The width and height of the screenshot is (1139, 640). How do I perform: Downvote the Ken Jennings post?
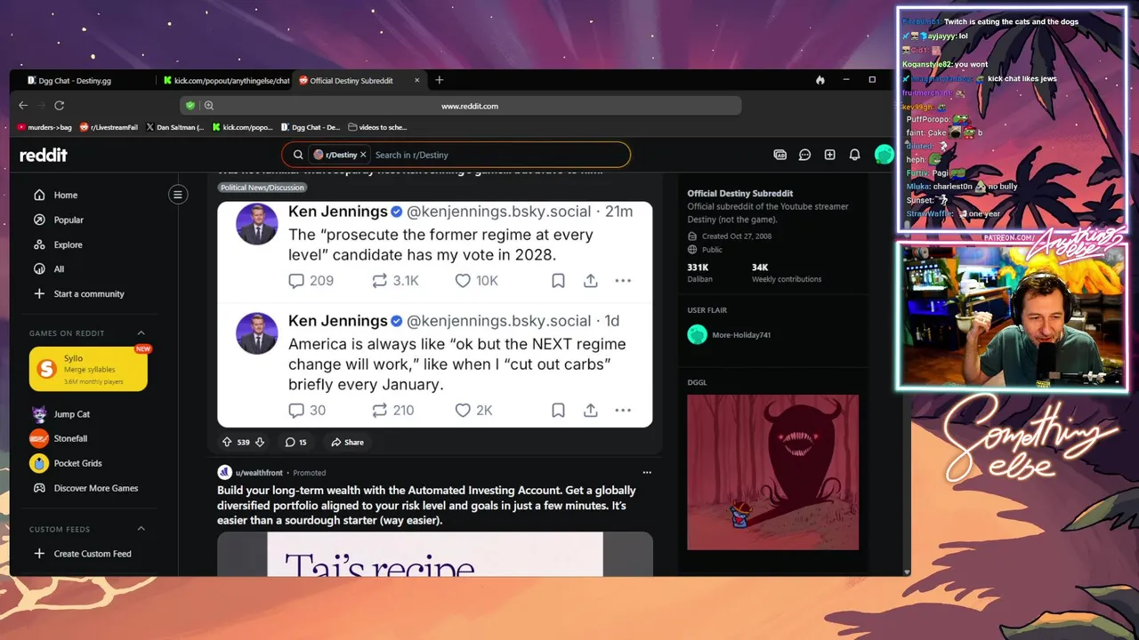(x=260, y=442)
